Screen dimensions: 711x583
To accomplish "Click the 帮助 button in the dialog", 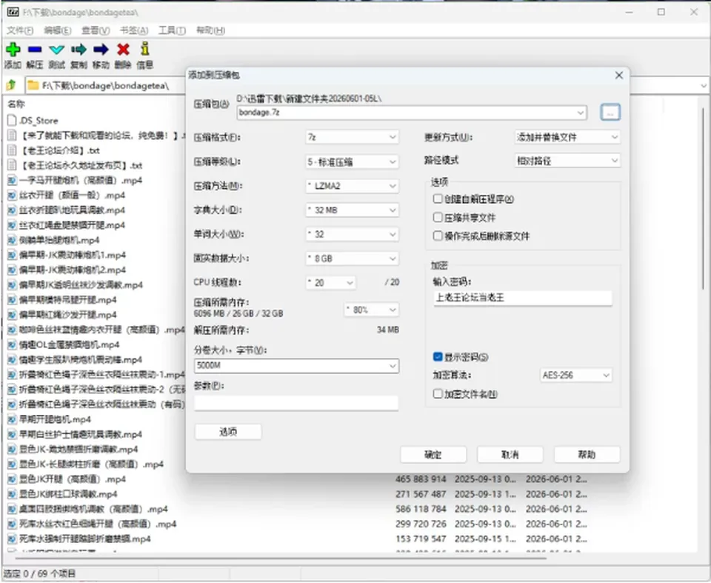I will tap(587, 455).
